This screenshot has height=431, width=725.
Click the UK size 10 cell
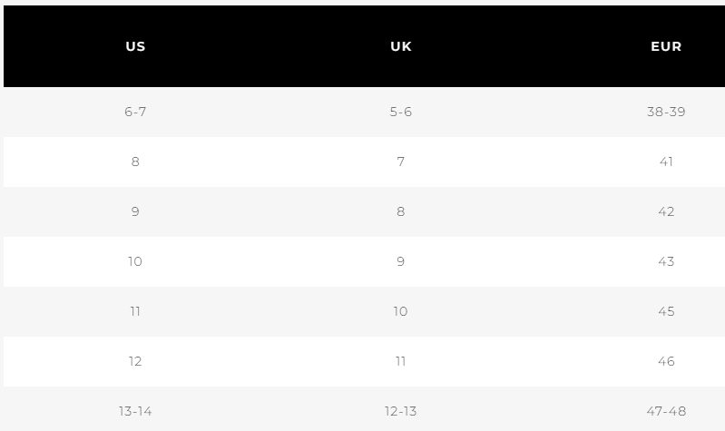tap(401, 311)
